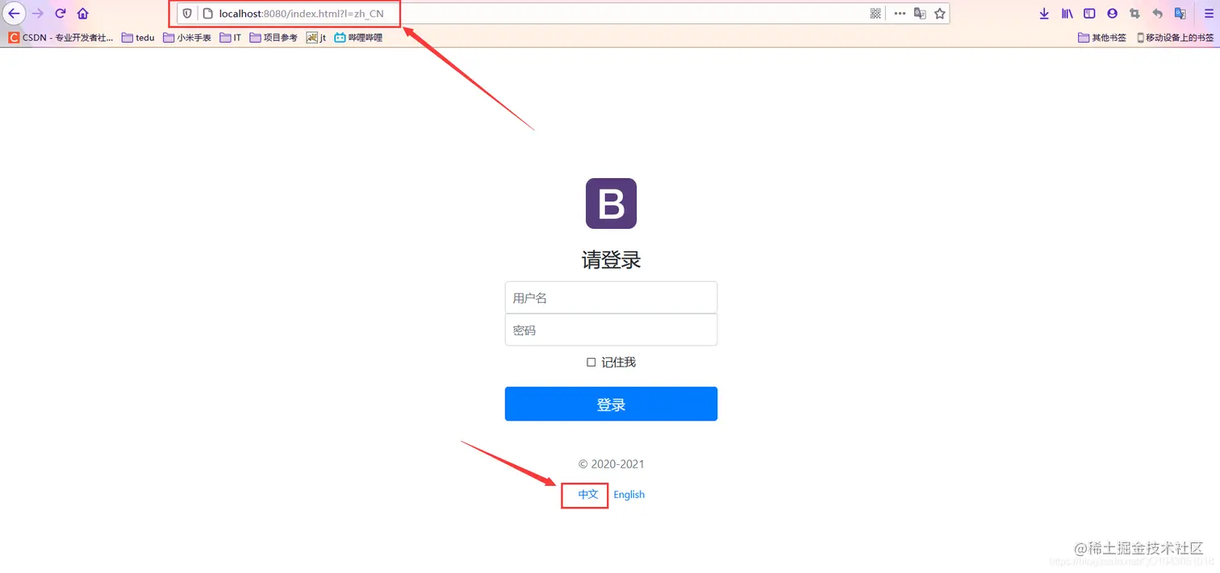The image size is (1220, 573).
Task: Open the 项目参考 bookmarks folder
Action: pos(273,37)
